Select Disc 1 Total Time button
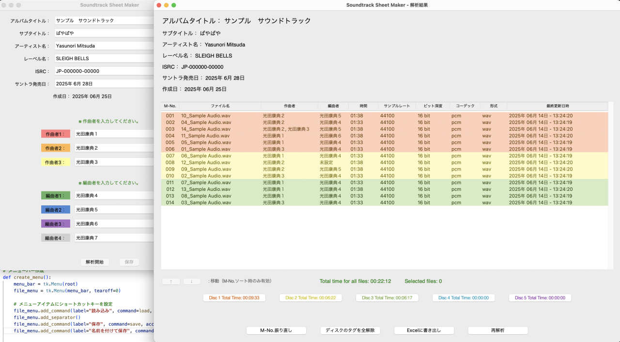The width and height of the screenshot is (620, 342). (x=234, y=298)
